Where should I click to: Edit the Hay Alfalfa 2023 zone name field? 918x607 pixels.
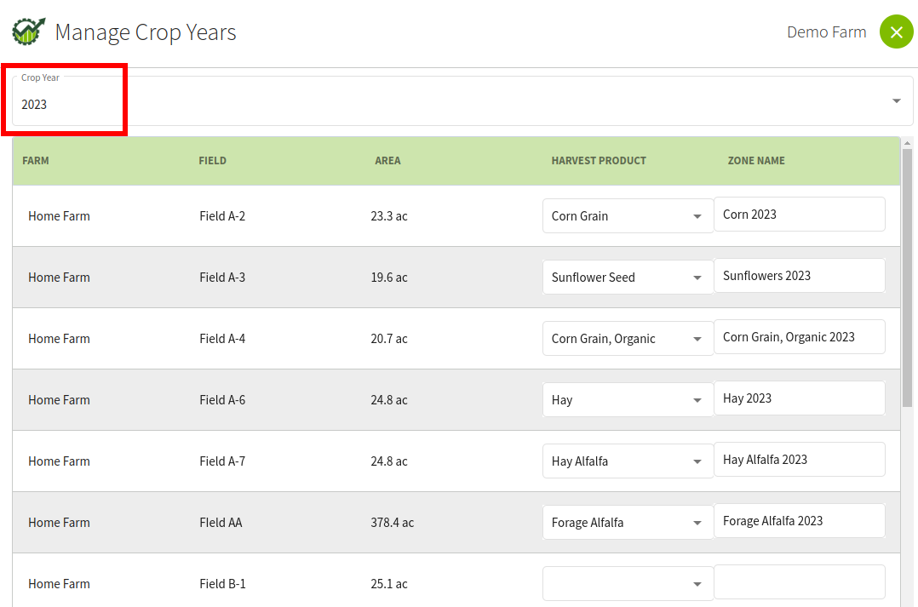pyautogui.click(x=799, y=460)
